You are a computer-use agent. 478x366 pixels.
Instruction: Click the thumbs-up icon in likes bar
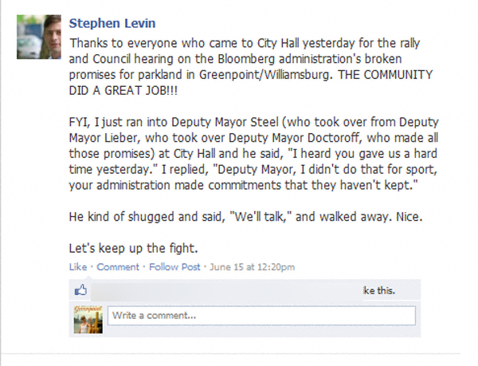(x=80, y=290)
